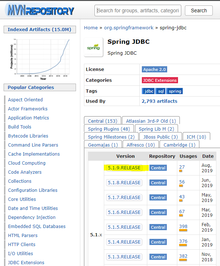The width and height of the screenshot is (220, 266).
Task: Open version 5.1.6.RELEASE
Action: (x=124, y=212)
